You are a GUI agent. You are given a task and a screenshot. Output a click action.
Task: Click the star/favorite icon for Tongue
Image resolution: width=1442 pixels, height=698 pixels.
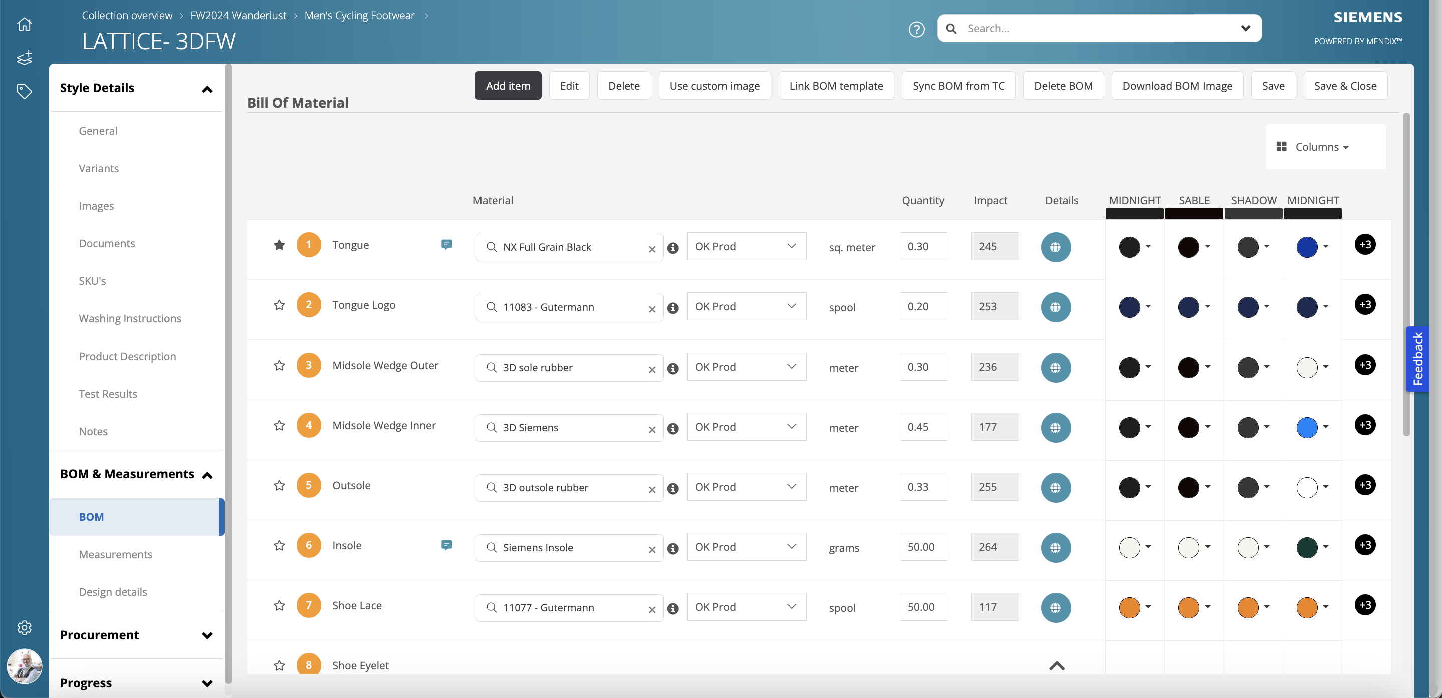279,245
